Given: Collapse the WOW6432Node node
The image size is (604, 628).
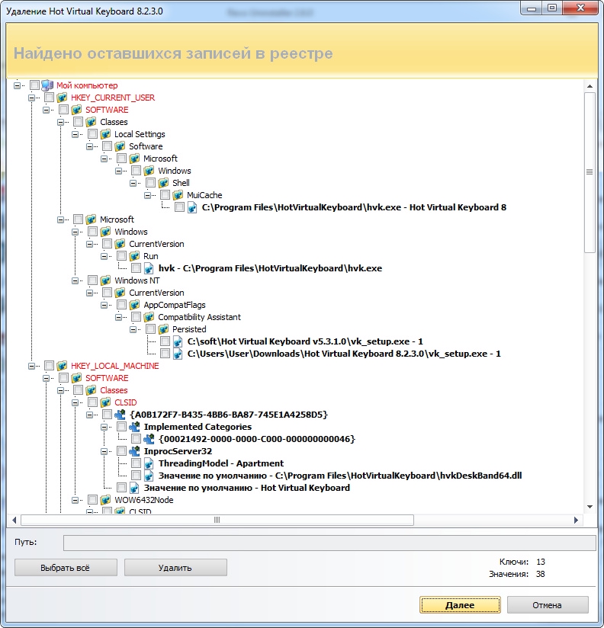Looking at the screenshot, I should tap(75, 500).
